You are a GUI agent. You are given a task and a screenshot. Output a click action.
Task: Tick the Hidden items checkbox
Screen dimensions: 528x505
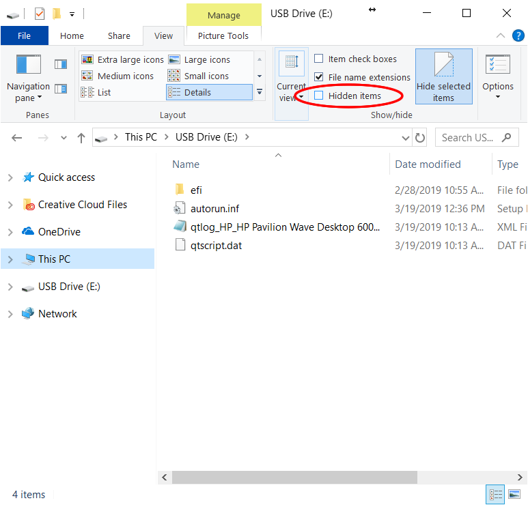(x=319, y=96)
